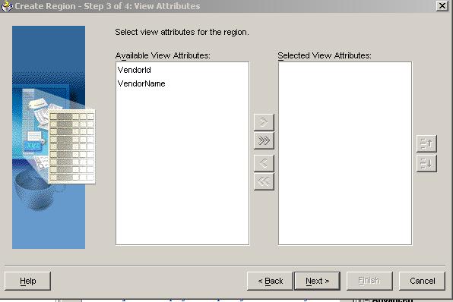Proceed with the Next button
This screenshot has width=453, height=302.
tap(317, 281)
